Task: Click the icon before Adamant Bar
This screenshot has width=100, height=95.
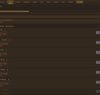Action: click(2, 89)
